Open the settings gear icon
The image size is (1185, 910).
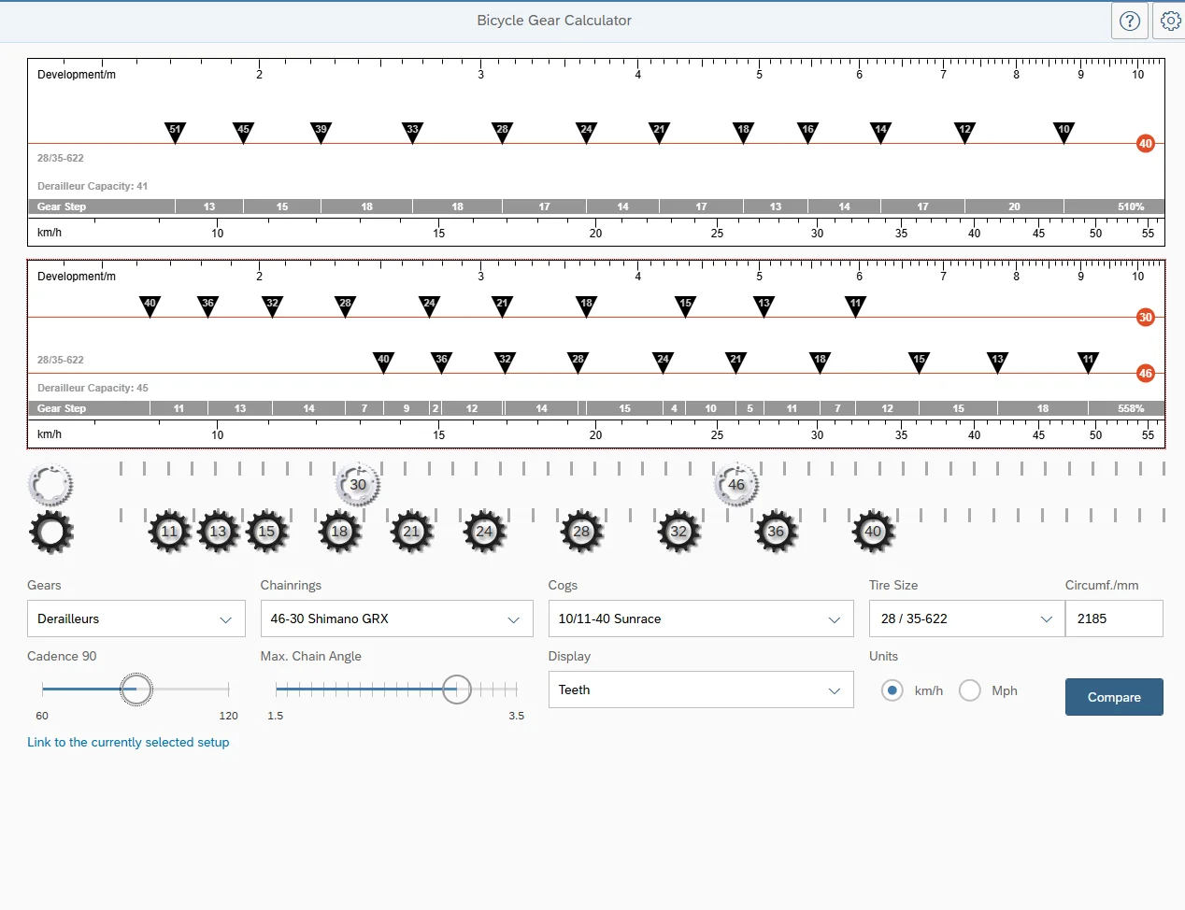coord(1170,21)
